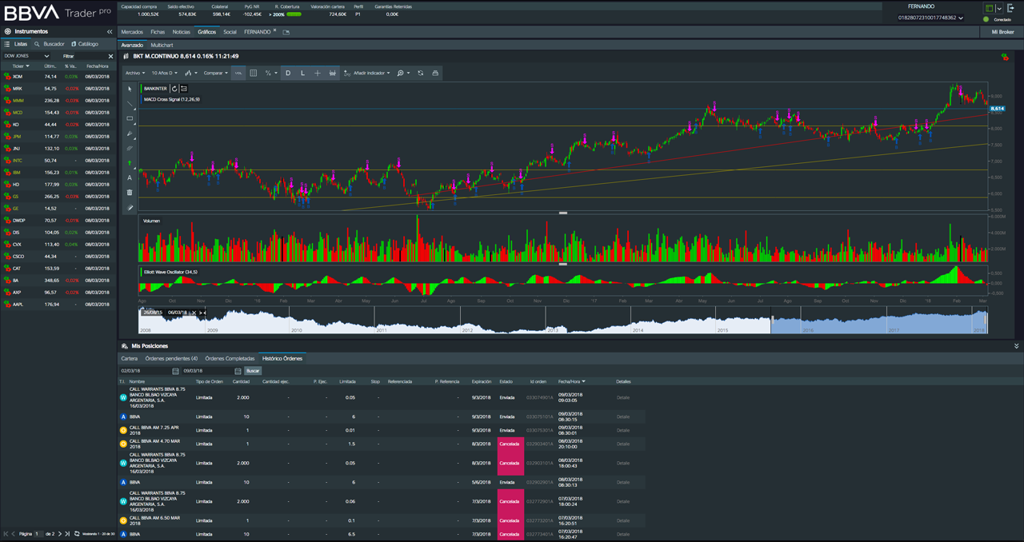Open Órdenes pendientes (4) tab
Screen dimensions: 1024x542
tap(171, 358)
